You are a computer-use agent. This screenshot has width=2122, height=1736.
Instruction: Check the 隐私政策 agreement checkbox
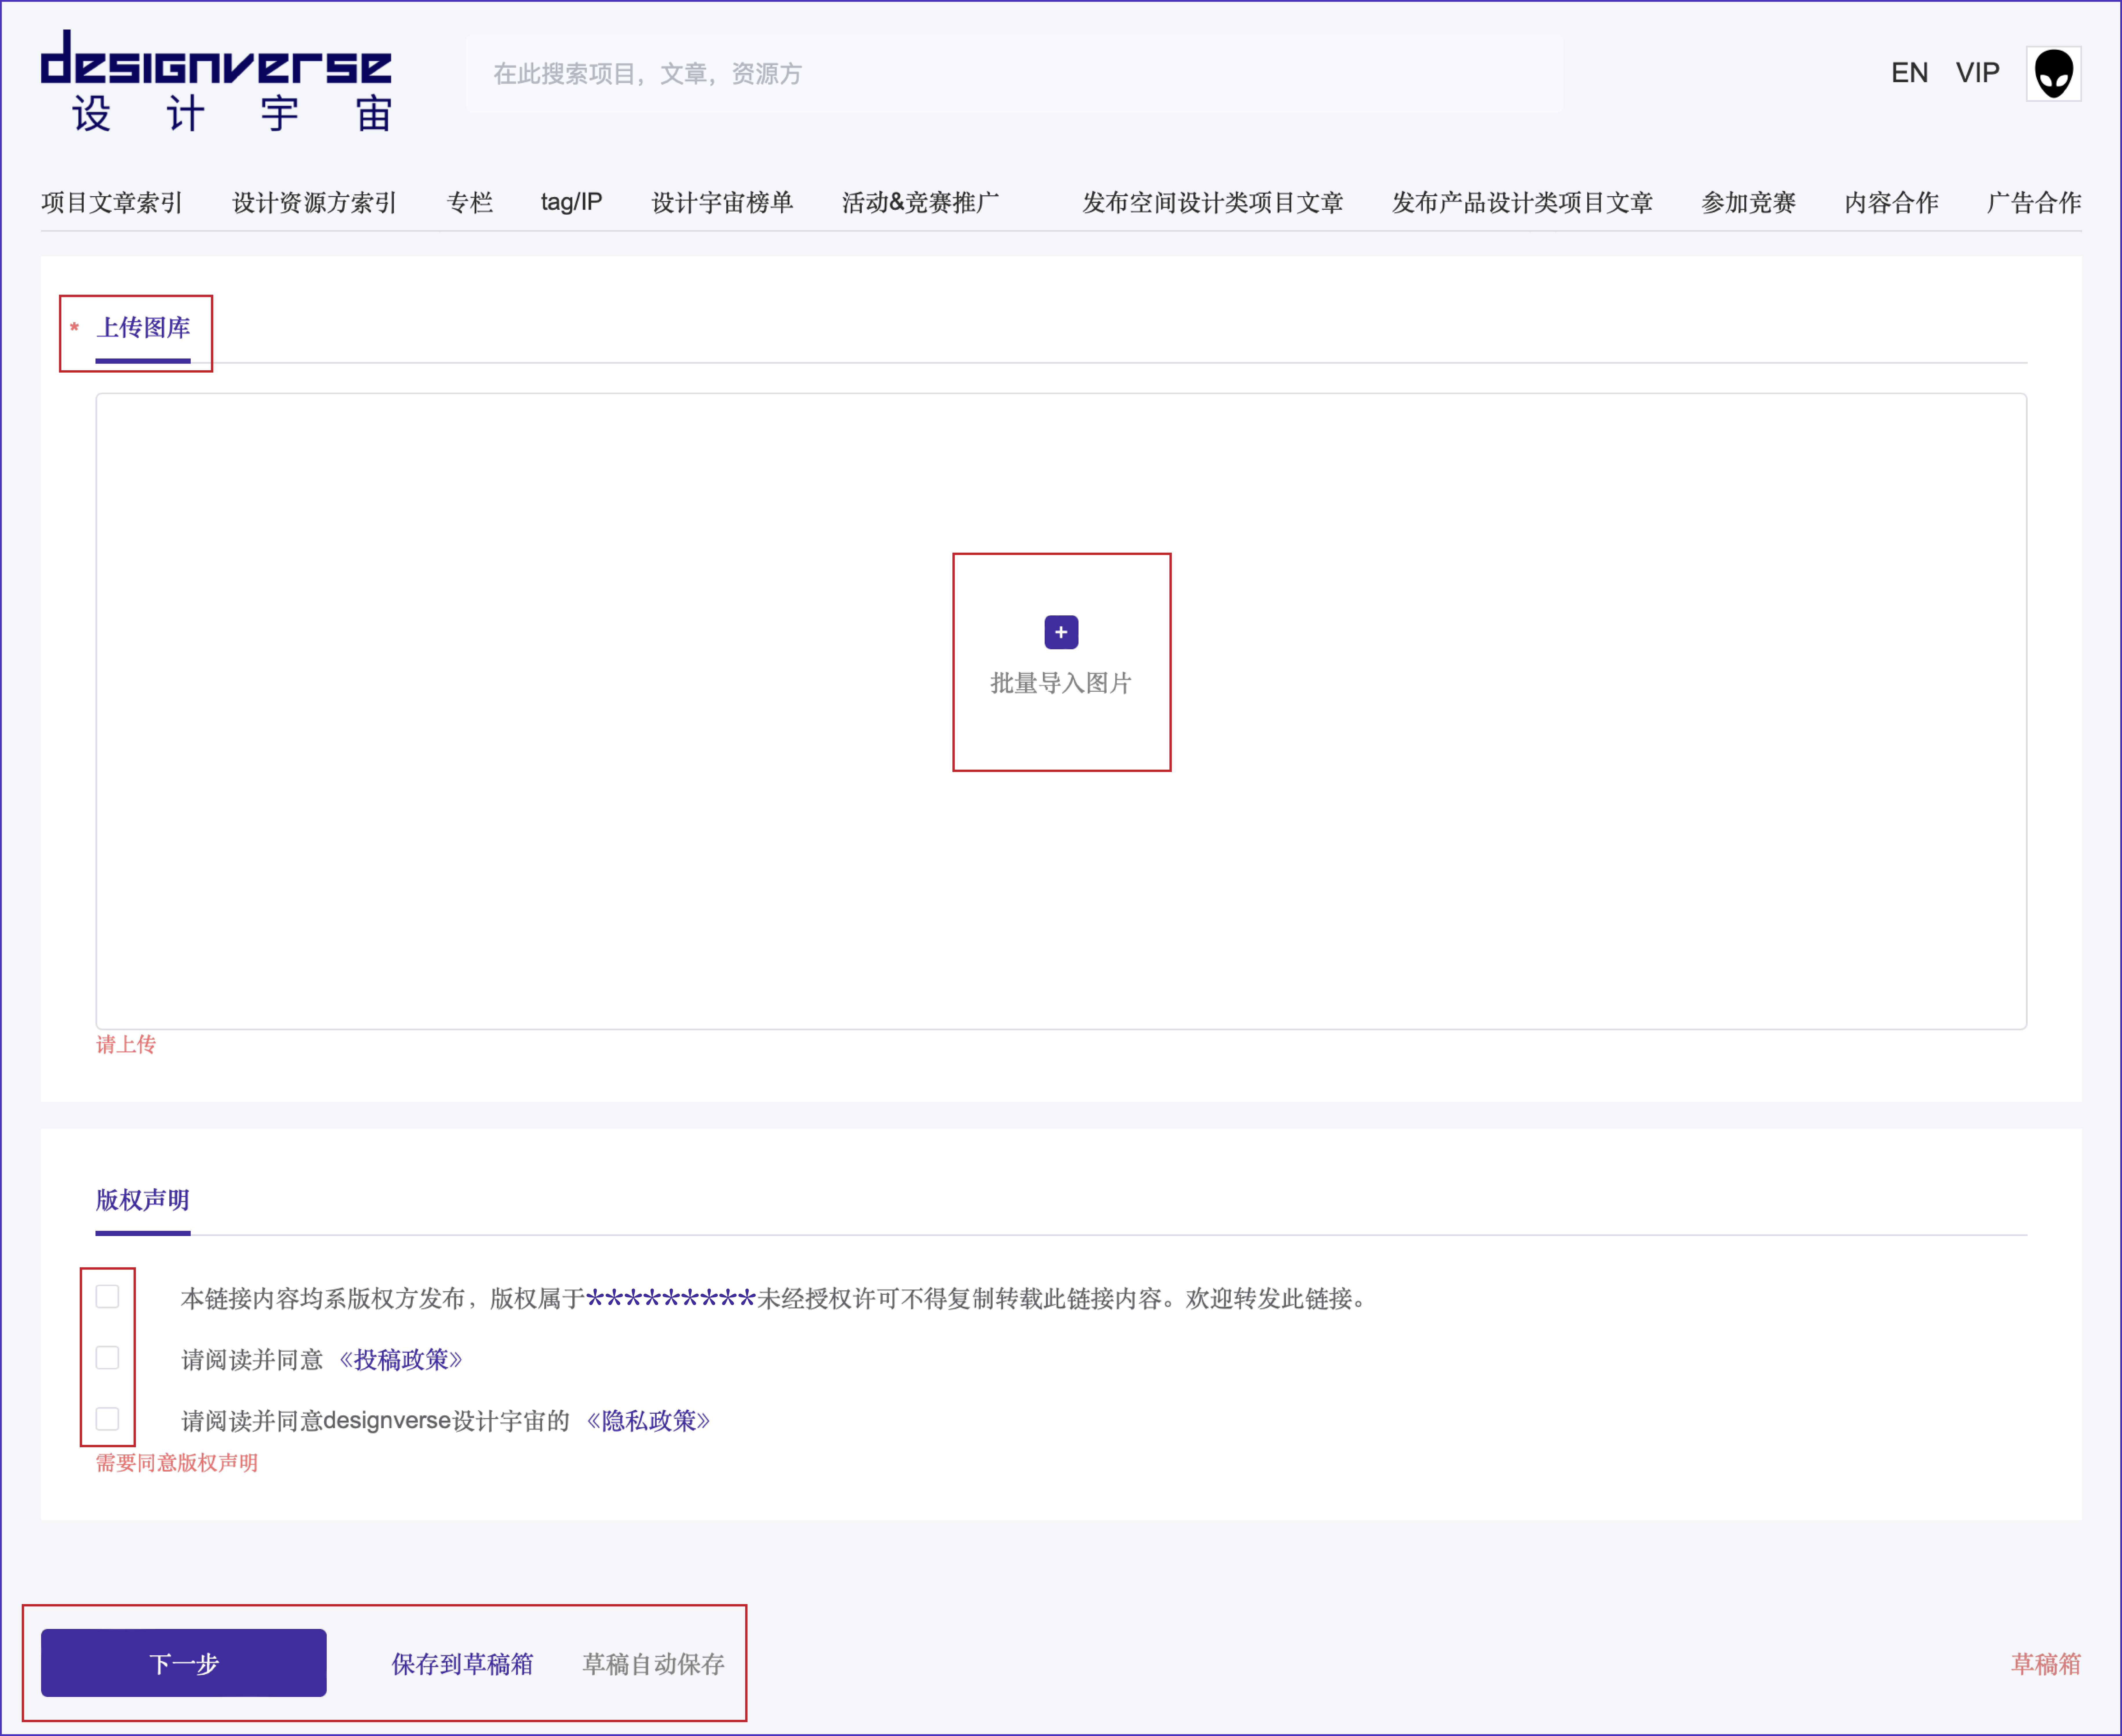click(107, 1419)
